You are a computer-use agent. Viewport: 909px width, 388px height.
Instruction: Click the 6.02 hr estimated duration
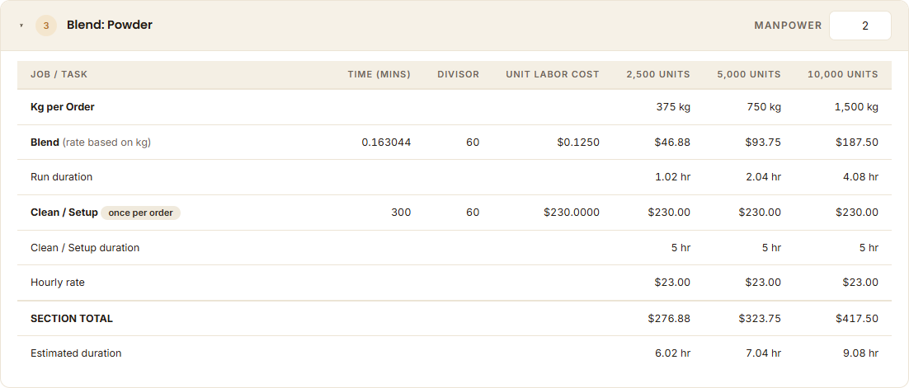coord(672,353)
